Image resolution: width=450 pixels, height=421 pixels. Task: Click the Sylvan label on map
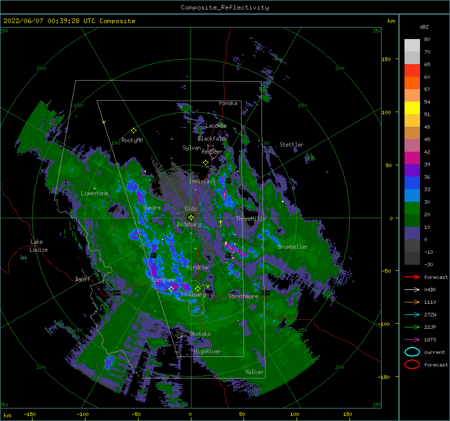click(x=191, y=148)
